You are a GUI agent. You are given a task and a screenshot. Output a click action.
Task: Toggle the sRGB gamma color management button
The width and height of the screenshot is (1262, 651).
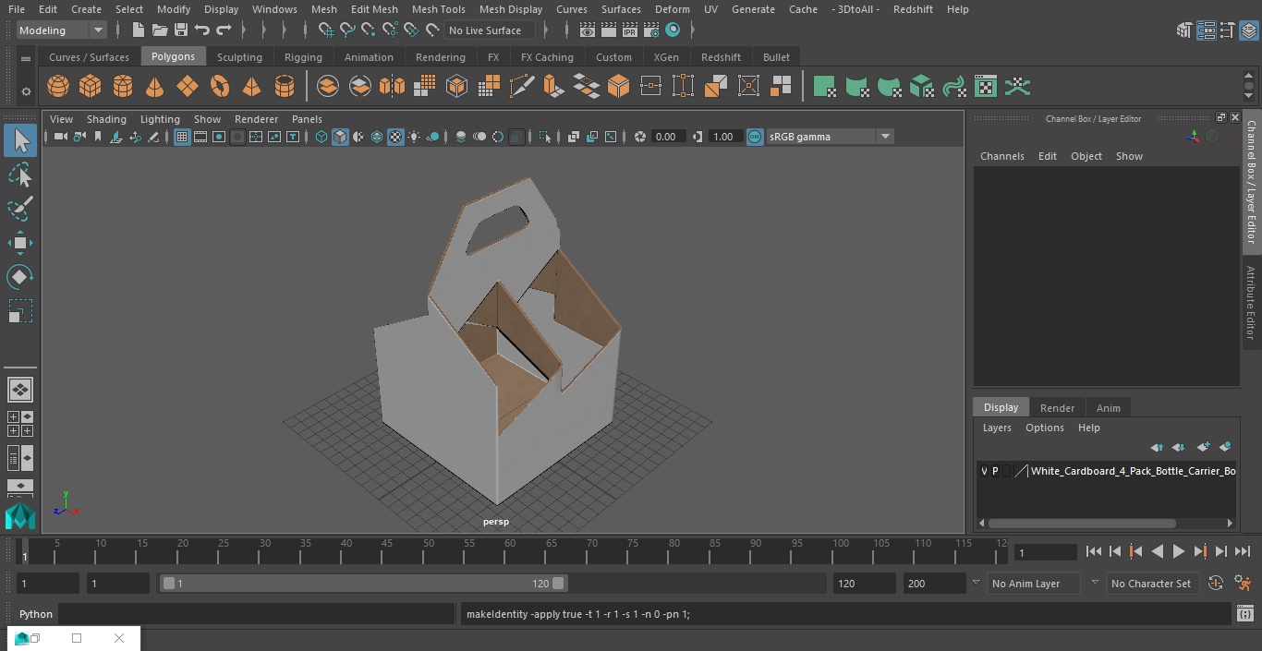click(x=755, y=137)
